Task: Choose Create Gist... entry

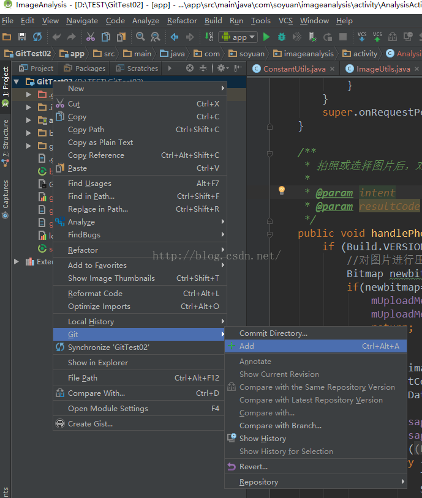Action: coord(140,424)
